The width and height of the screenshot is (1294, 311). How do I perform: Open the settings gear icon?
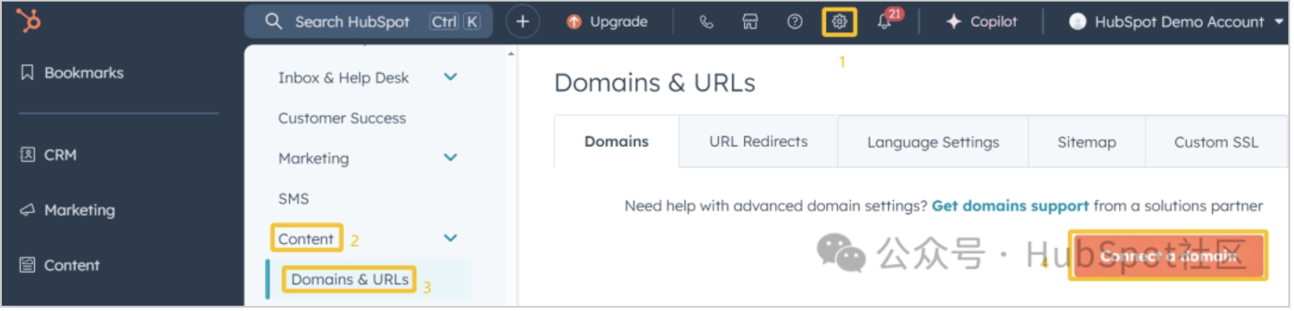(x=839, y=22)
